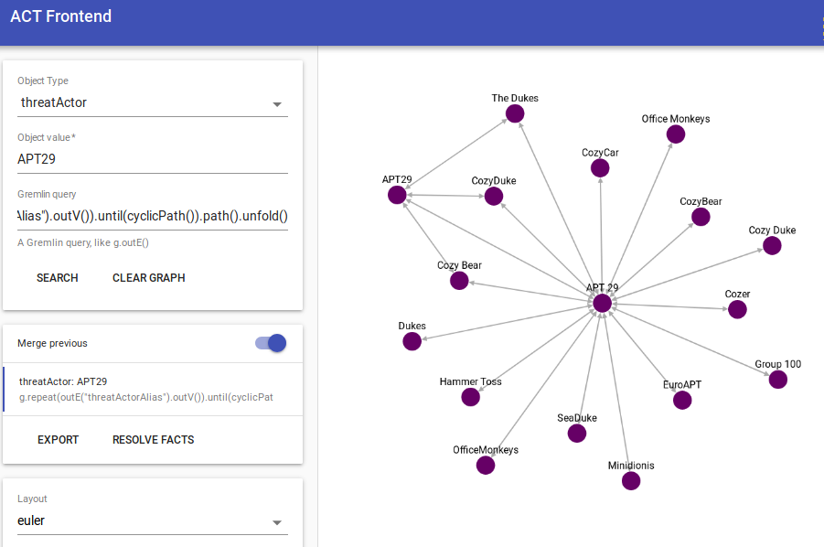The width and height of the screenshot is (824, 547).
Task: Select the CozyBear graph node
Action: (701, 217)
